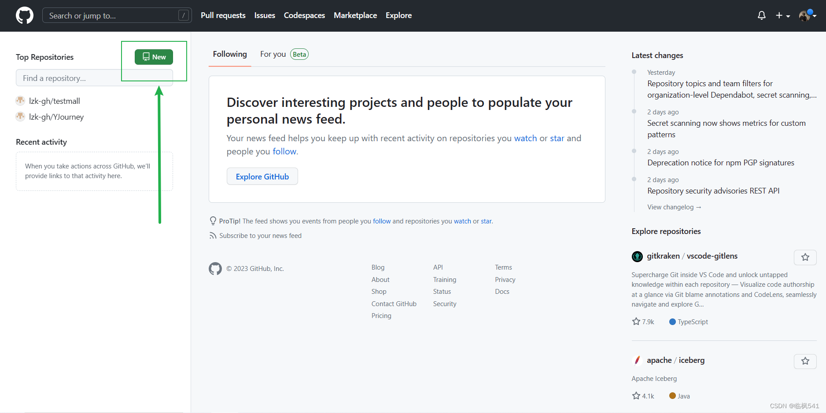Image resolution: width=826 pixels, height=413 pixels.
Task: Focus the Find a repository field
Action: [94, 78]
